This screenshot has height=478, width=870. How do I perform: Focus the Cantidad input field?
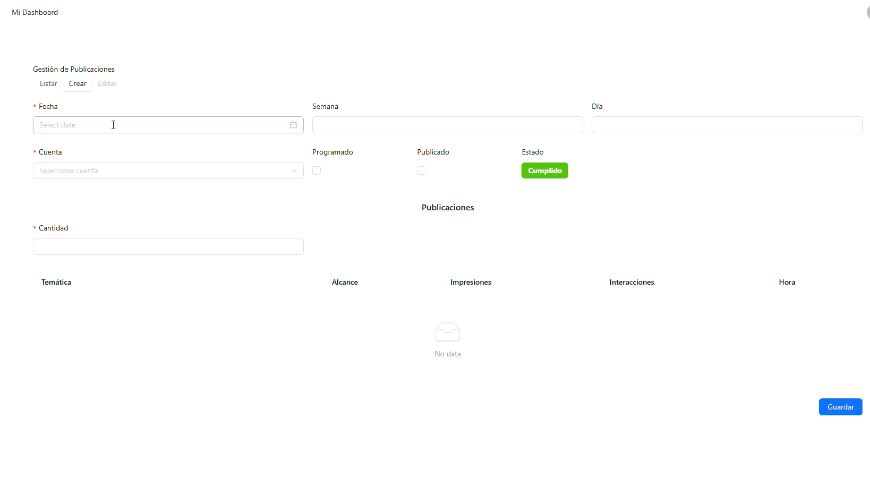click(168, 246)
